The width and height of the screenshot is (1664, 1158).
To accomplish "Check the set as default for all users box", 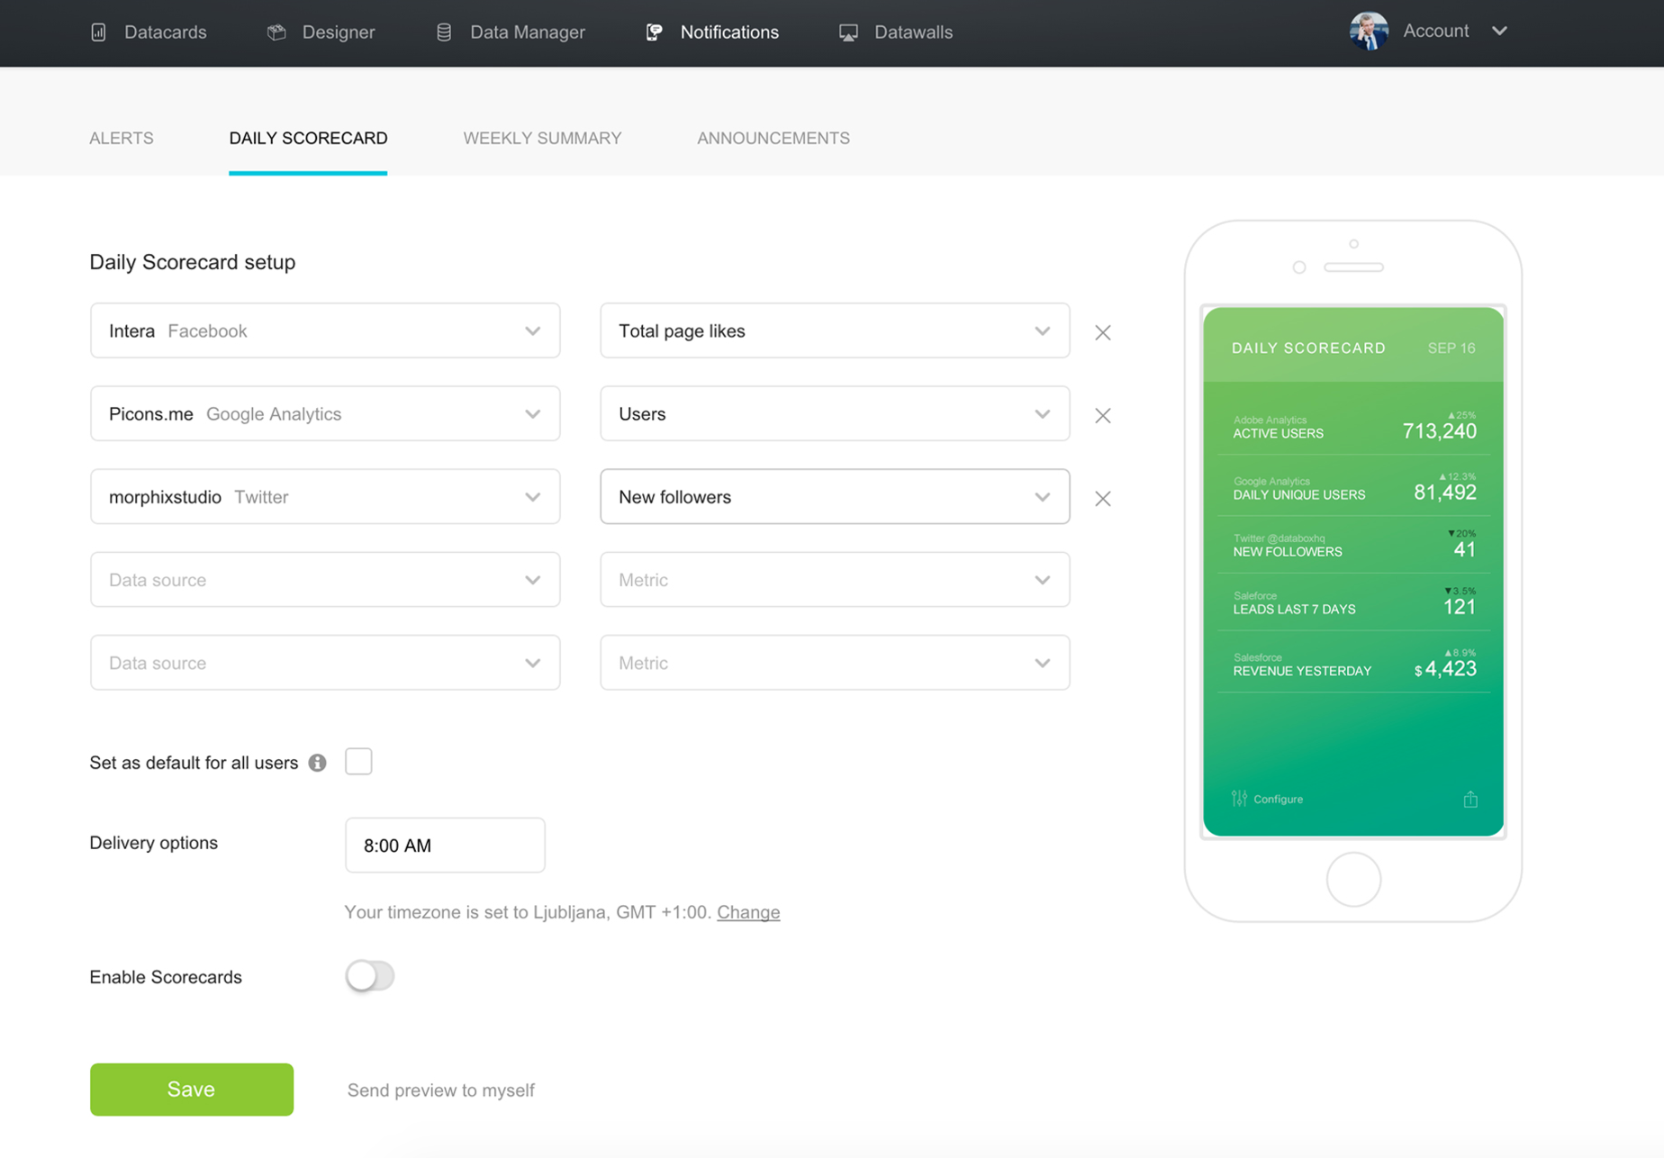I will [x=358, y=761].
